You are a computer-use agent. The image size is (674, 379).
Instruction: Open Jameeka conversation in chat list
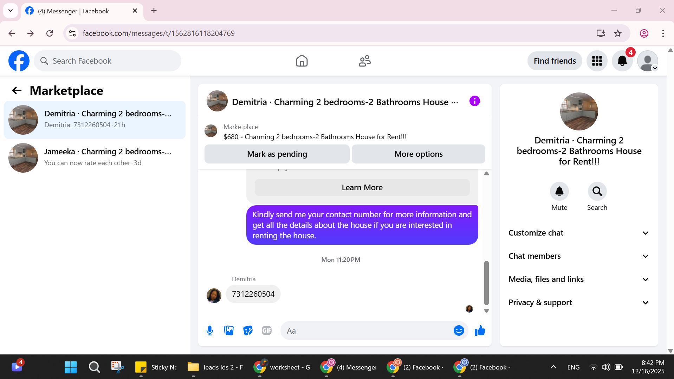(x=95, y=158)
